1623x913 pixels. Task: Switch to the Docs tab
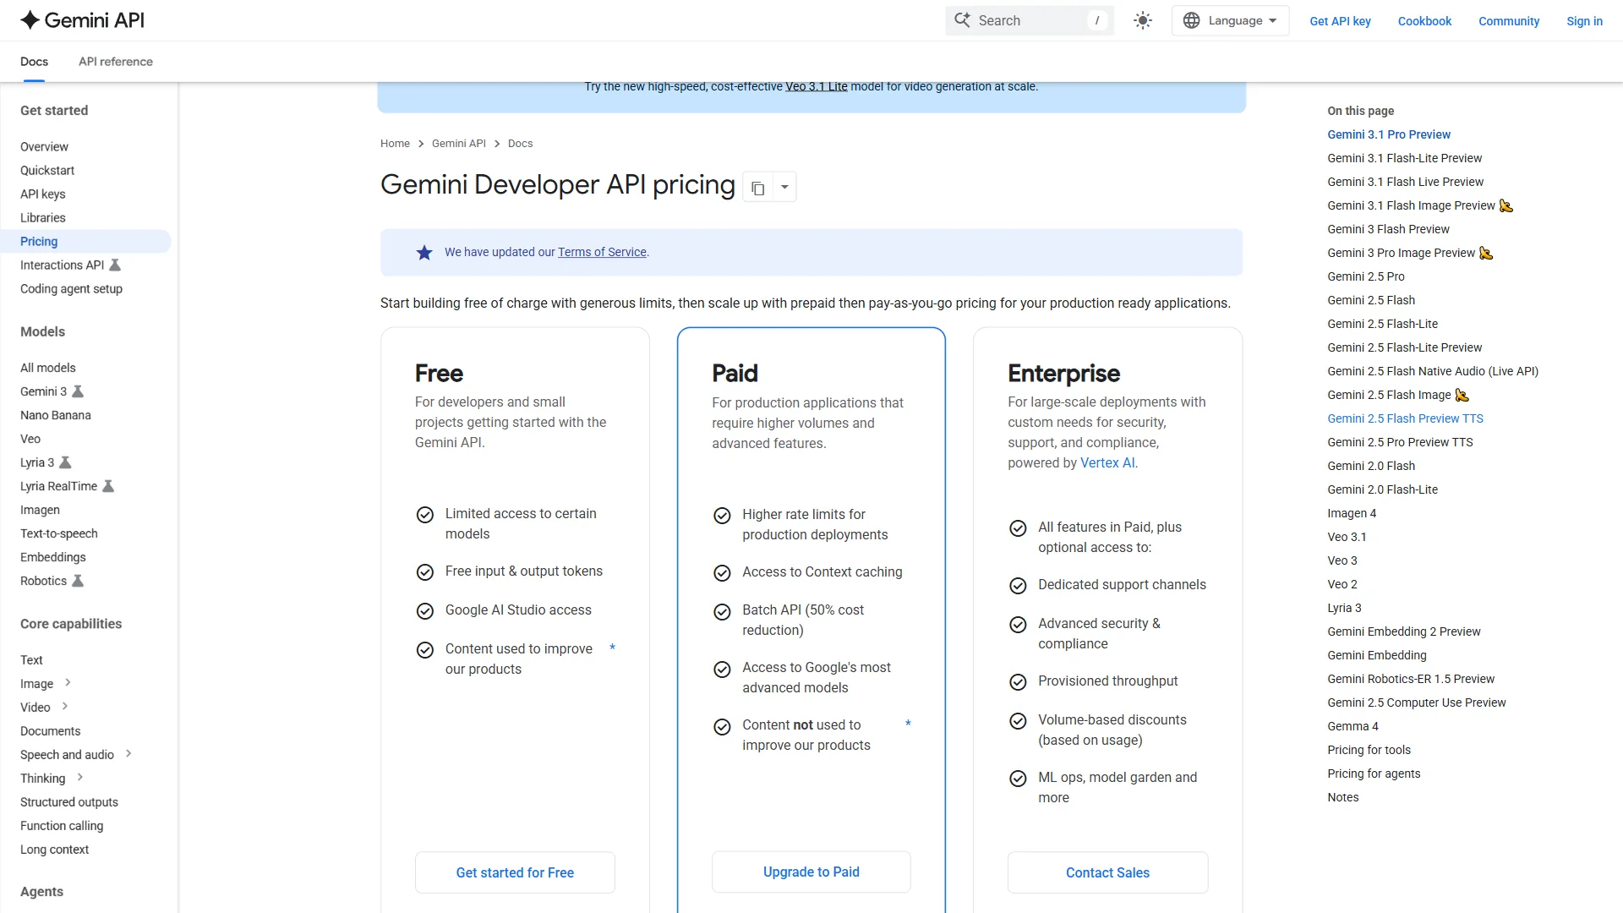coord(34,62)
